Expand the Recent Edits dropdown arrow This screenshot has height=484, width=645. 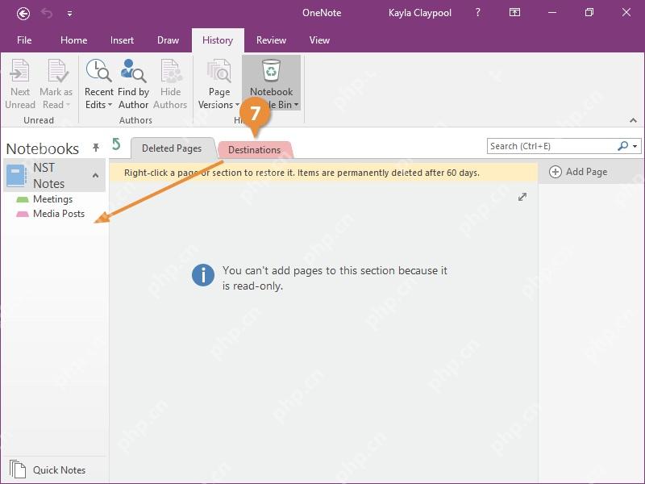[110, 105]
